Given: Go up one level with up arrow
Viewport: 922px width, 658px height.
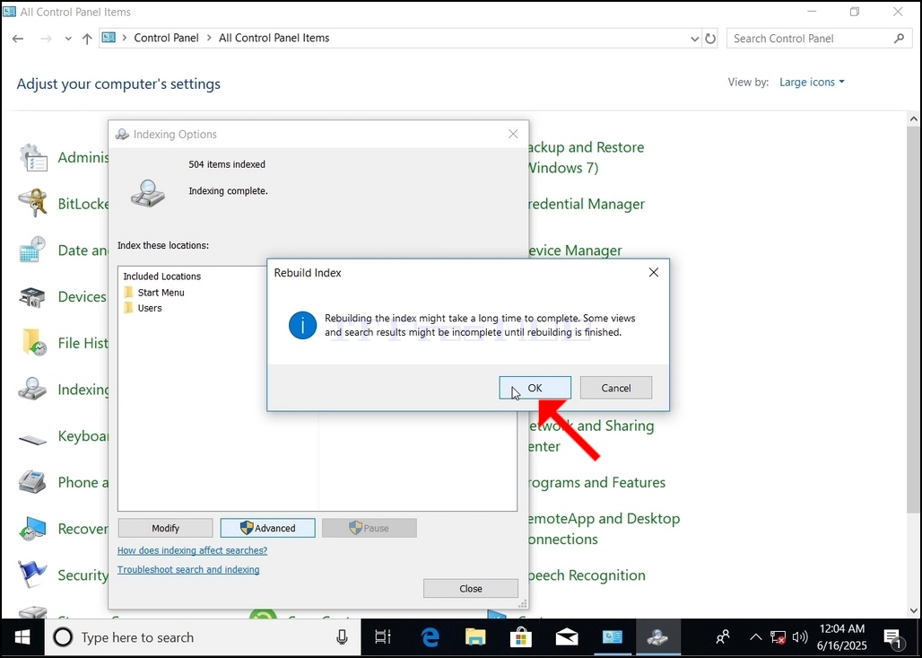Looking at the screenshot, I should pos(87,39).
